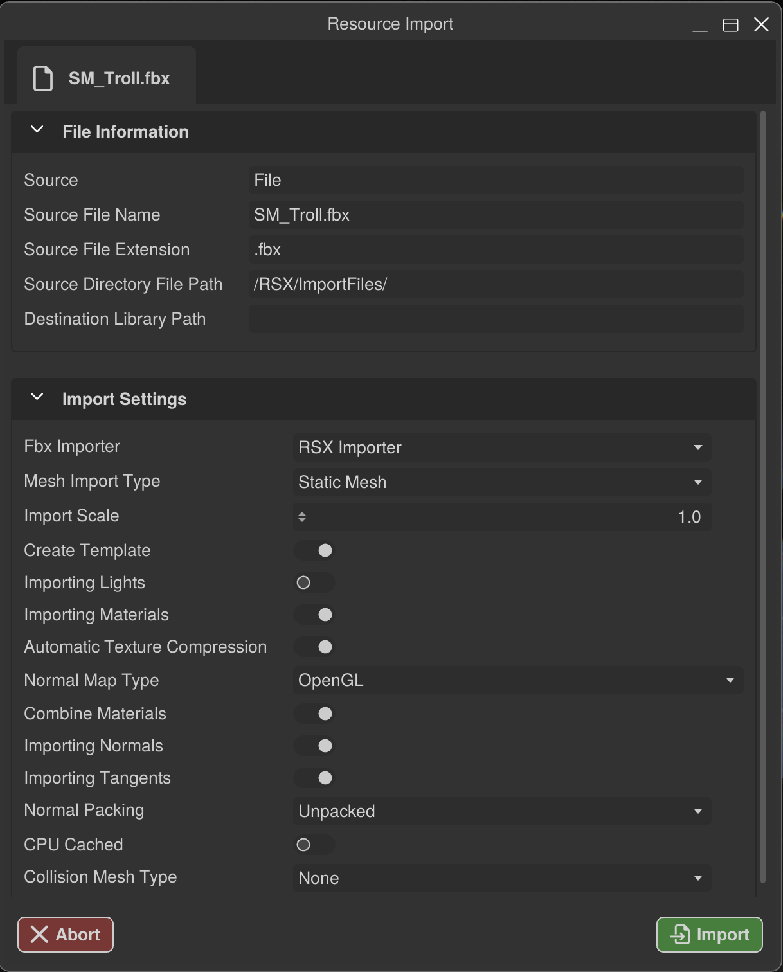Collapse the Import Settings section
This screenshot has width=783, height=972.
tap(37, 397)
